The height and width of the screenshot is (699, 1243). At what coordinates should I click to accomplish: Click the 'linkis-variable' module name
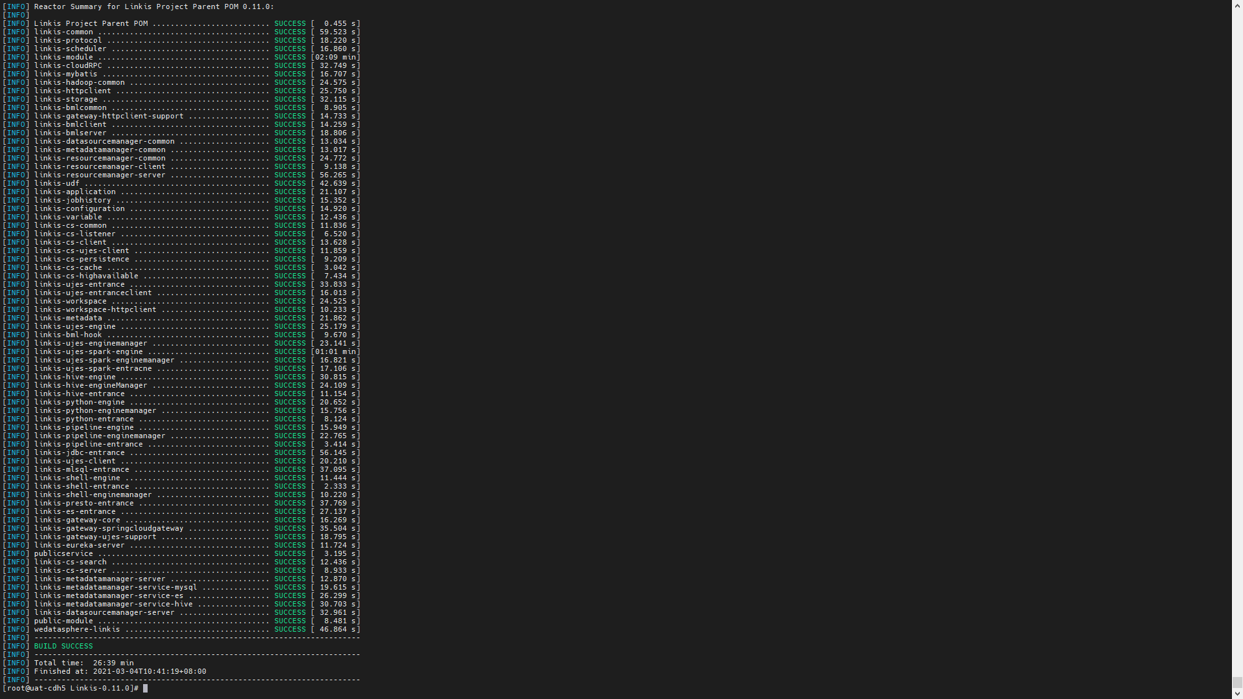68,217
